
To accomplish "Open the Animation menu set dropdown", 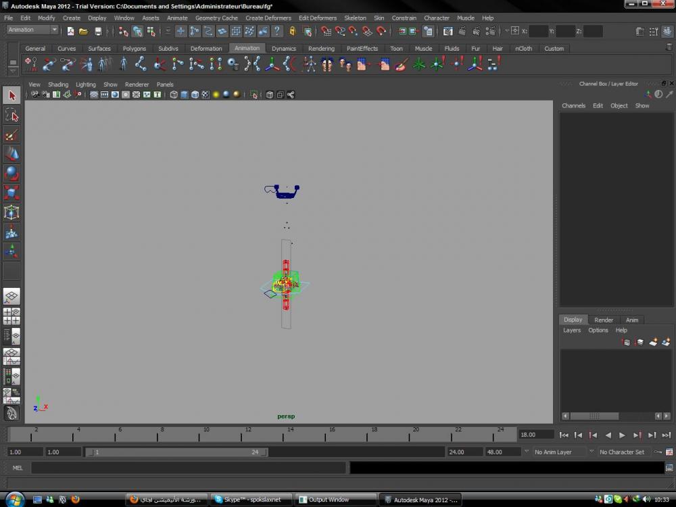I will (32, 30).
